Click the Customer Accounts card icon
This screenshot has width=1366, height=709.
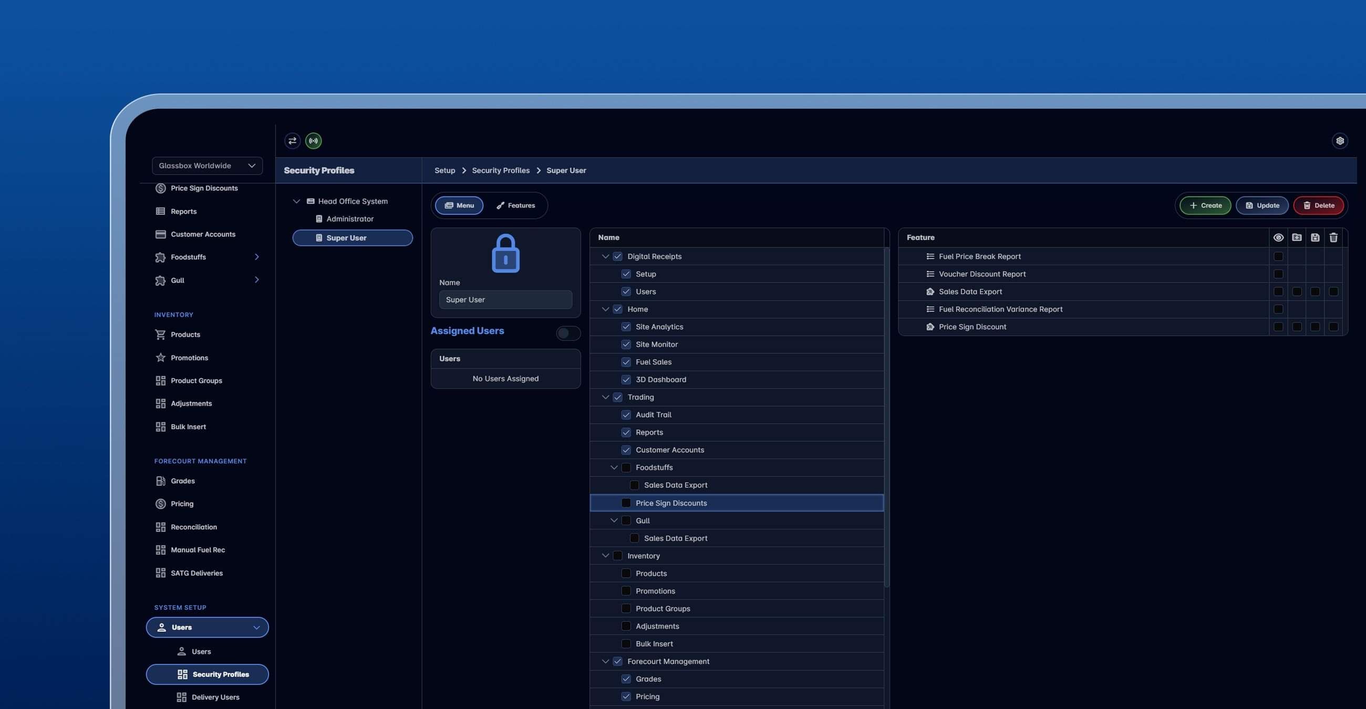[x=160, y=234]
